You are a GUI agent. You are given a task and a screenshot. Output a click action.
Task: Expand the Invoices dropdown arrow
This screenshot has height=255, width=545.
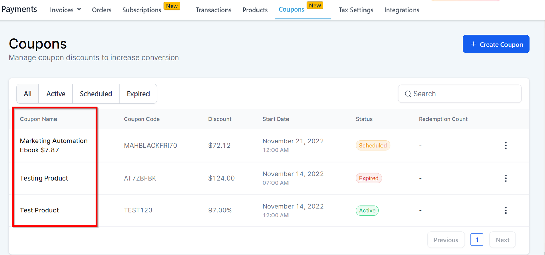79,10
